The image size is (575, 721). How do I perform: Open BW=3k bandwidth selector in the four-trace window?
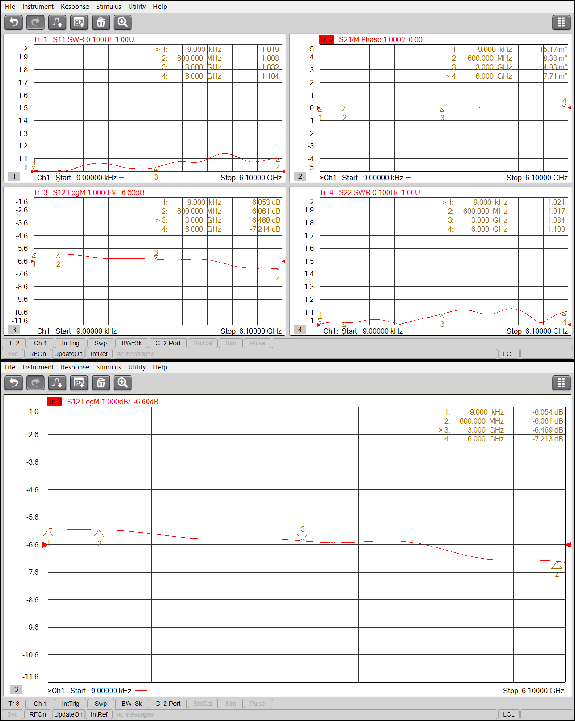tap(131, 343)
